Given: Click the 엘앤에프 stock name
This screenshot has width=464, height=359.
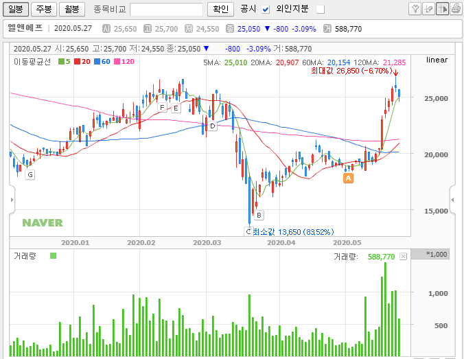Looking at the screenshot, I should click(25, 28).
